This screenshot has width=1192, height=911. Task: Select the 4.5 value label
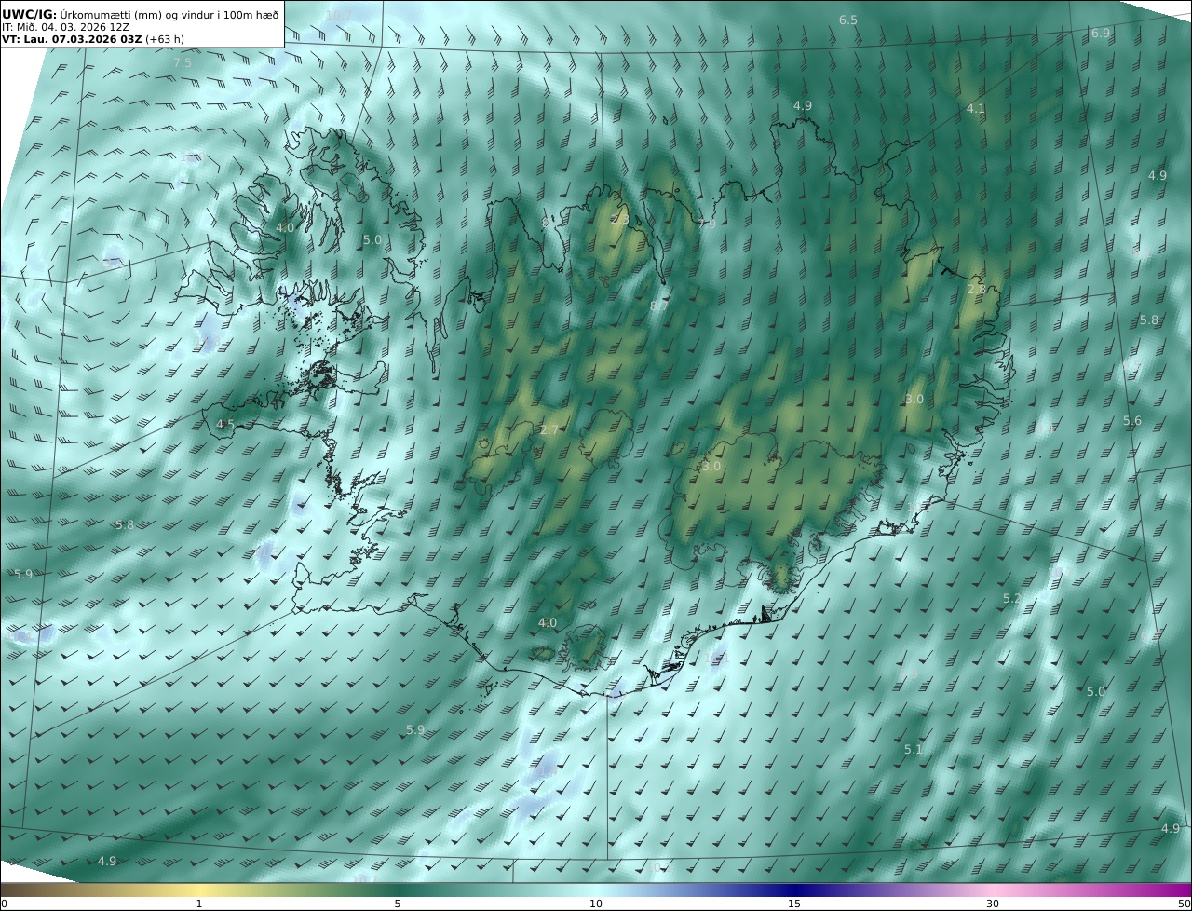225,424
